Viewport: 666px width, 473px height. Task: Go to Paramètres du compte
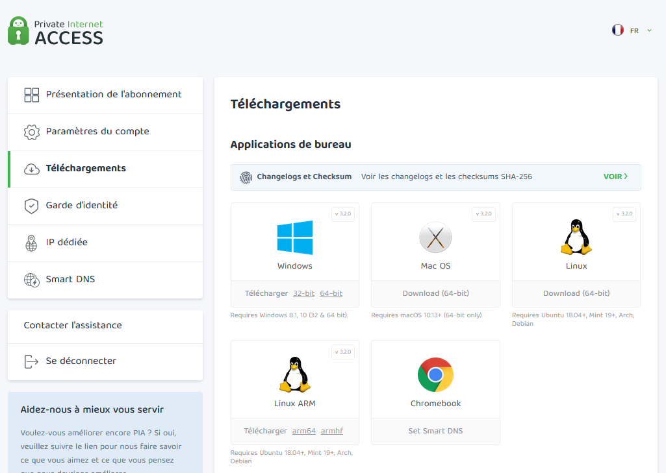click(x=105, y=132)
